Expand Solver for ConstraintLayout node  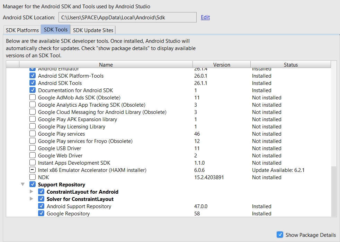(32, 199)
